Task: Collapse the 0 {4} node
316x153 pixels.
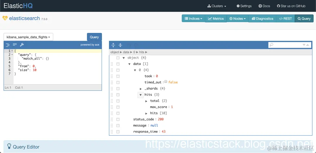Action: (135, 70)
